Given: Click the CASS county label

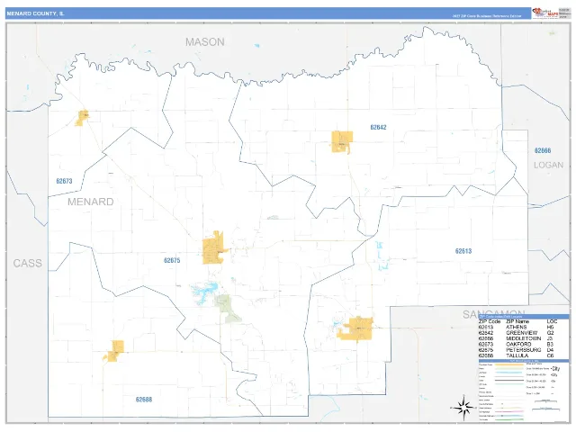Looking at the screenshot, I should pyautogui.click(x=28, y=264).
